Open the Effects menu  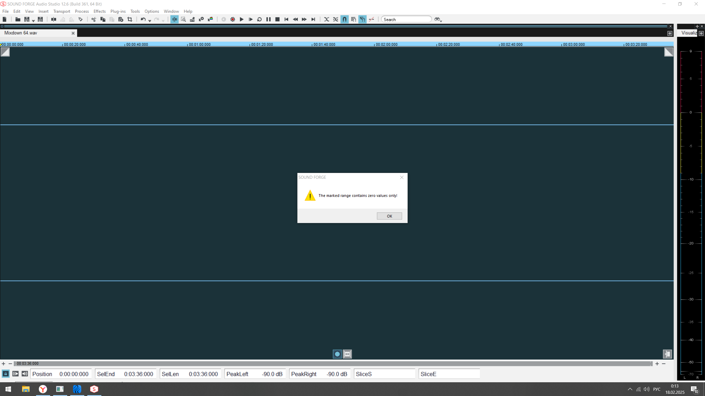[99, 11]
